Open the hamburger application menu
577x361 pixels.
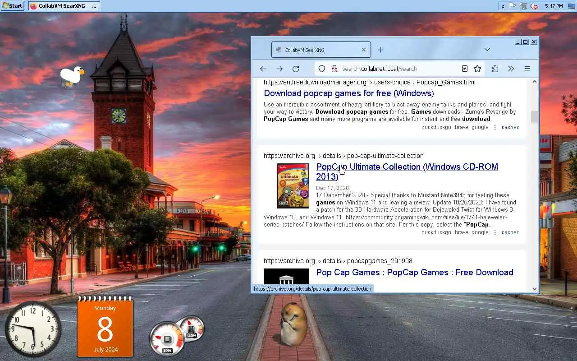(x=527, y=69)
